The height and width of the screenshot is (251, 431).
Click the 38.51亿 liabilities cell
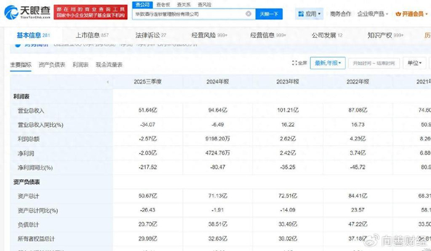click(218, 224)
